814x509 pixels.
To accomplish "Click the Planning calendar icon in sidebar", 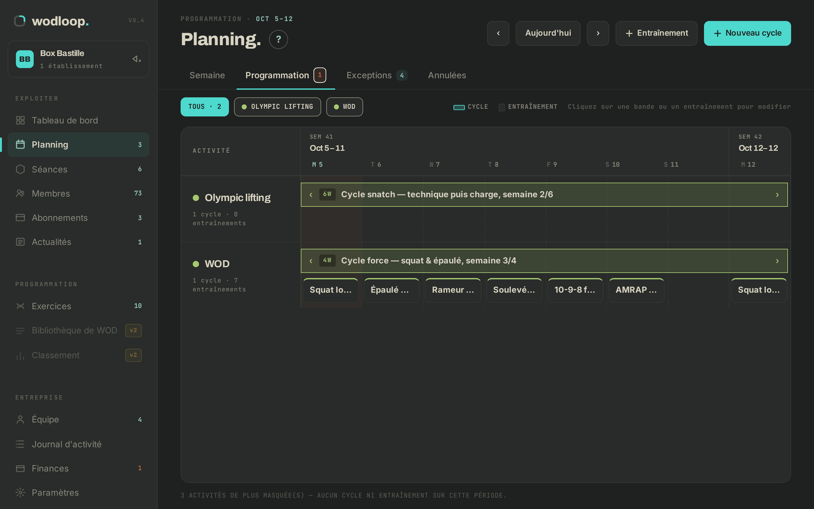I will click(20, 145).
